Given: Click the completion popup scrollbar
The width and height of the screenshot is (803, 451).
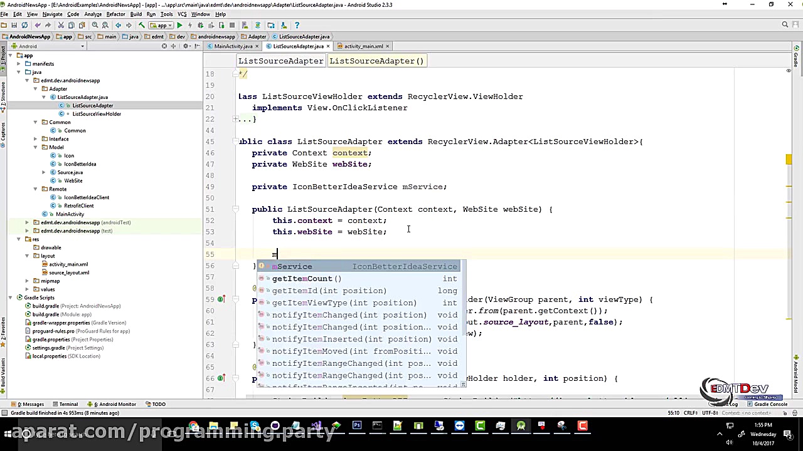Looking at the screenshot, I should pos(464,298).
